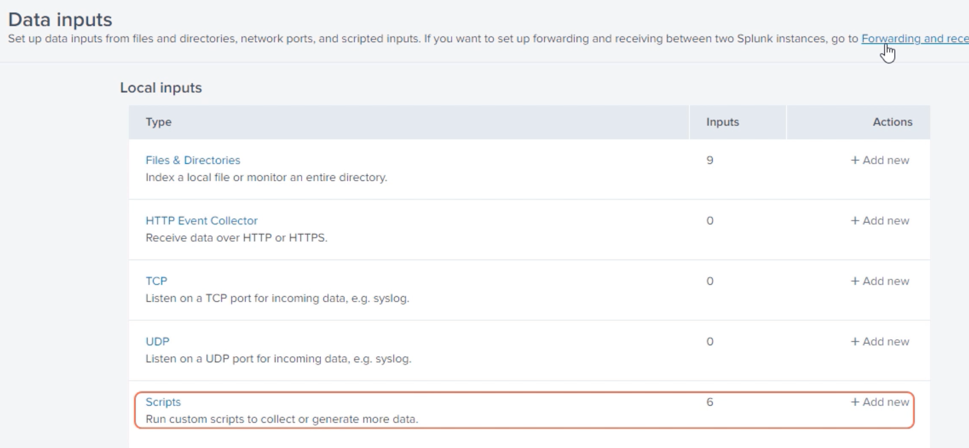Image resolution: width=969 pixels, height=448 pixels.
Task: Add new Files & Directories input
Action: (x=880, y=160)
